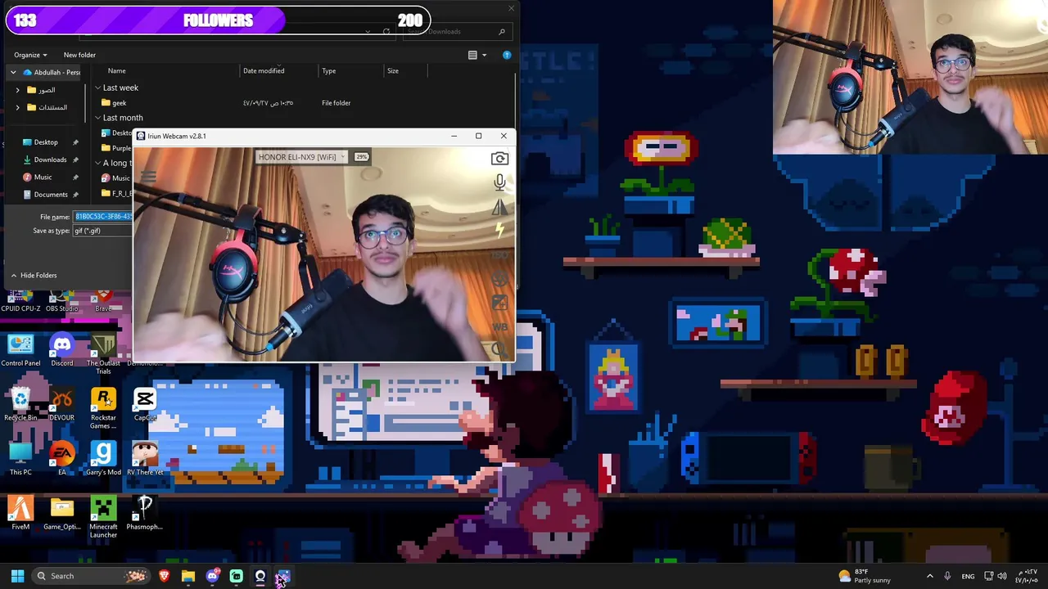Click the File name input field

(x=103, y=217)
